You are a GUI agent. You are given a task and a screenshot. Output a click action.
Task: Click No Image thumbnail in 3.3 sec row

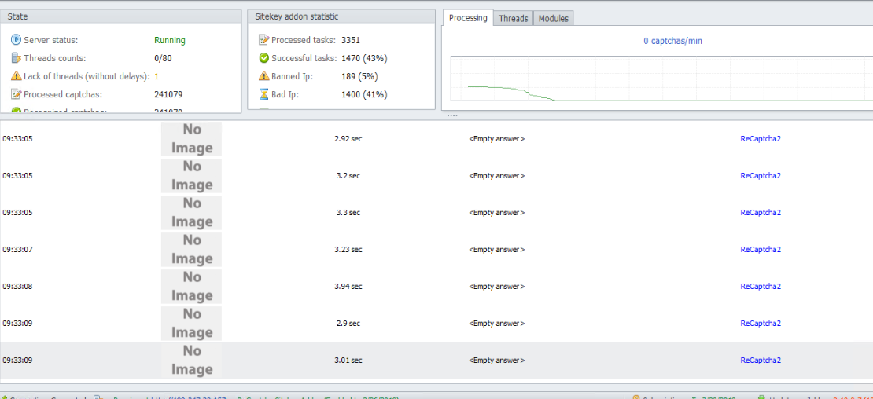point(192,212)
